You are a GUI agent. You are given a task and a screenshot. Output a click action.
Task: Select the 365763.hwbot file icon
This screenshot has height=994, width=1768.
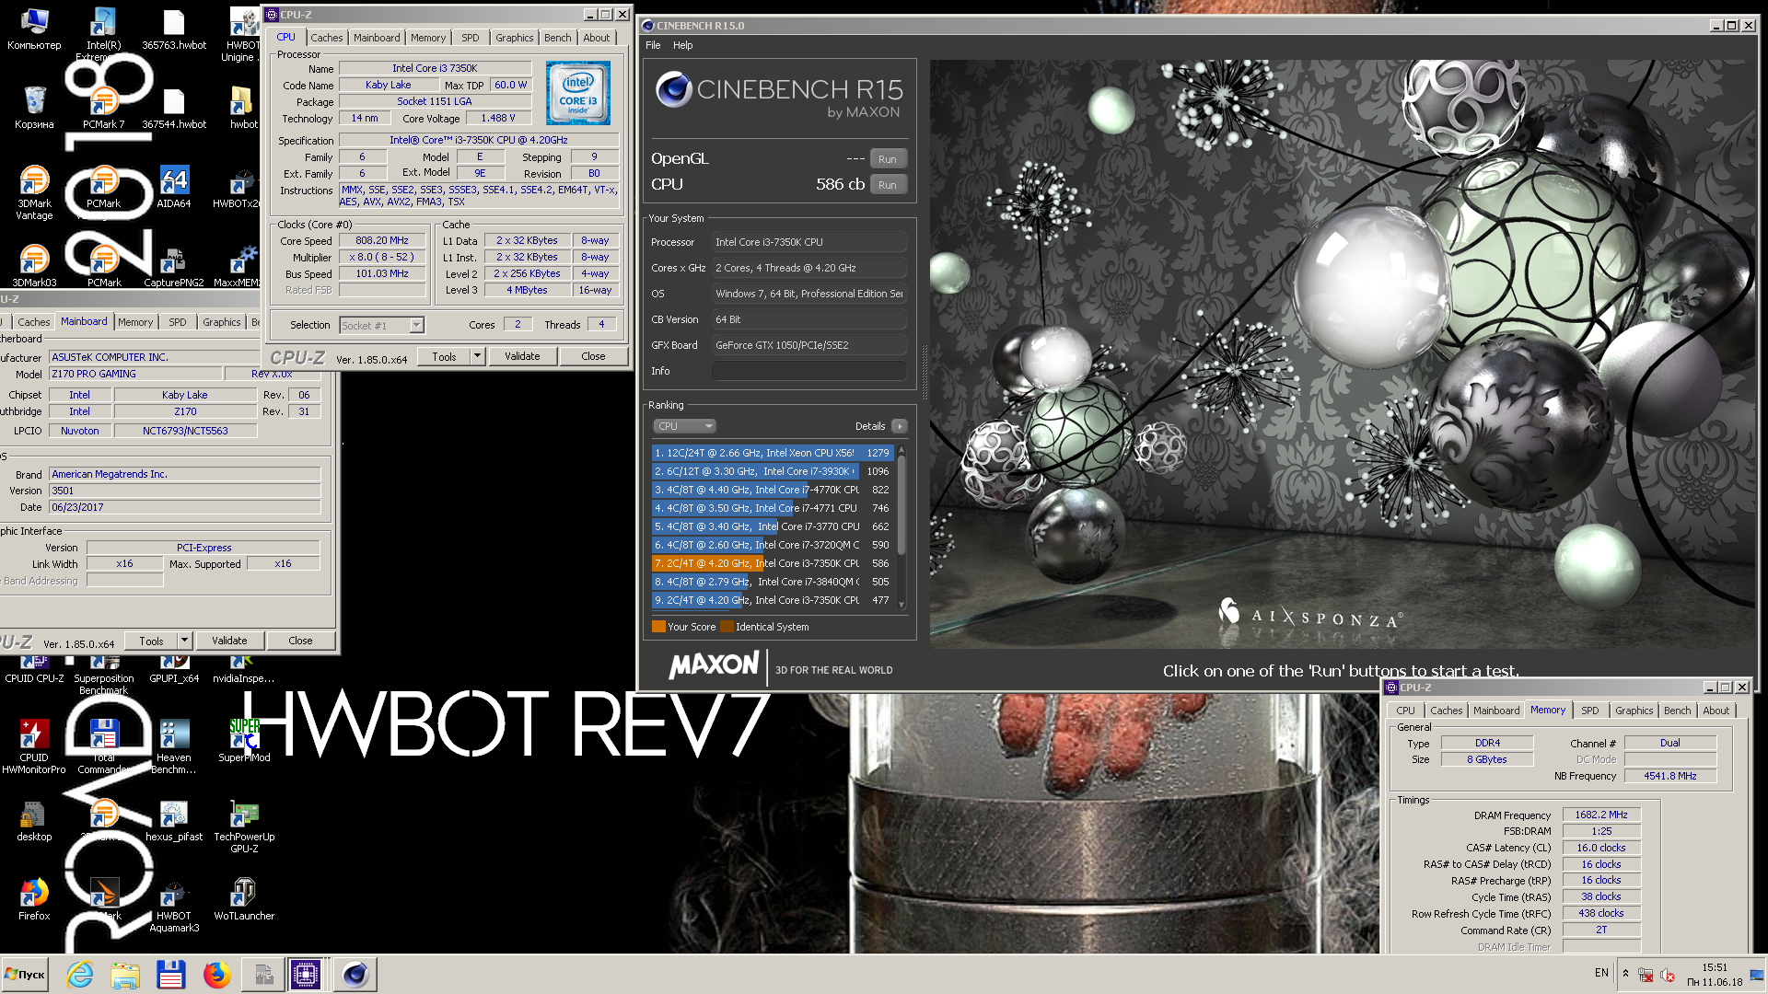pyautogui.click(x=173, y=29)
